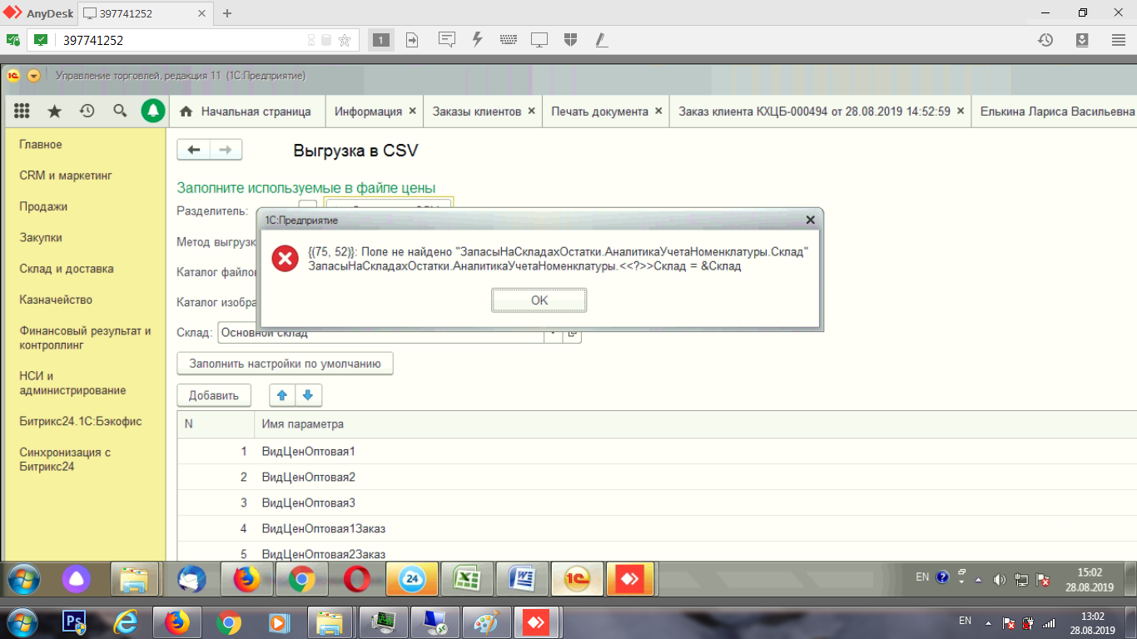
Task: Open AnyDesk chat icon in toolbar
Action: [x=447, y=40]
